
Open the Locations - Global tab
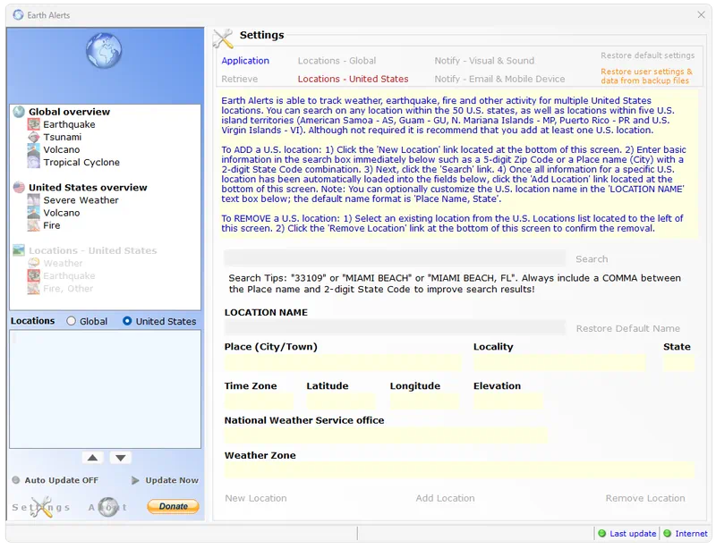click(337, 61)
